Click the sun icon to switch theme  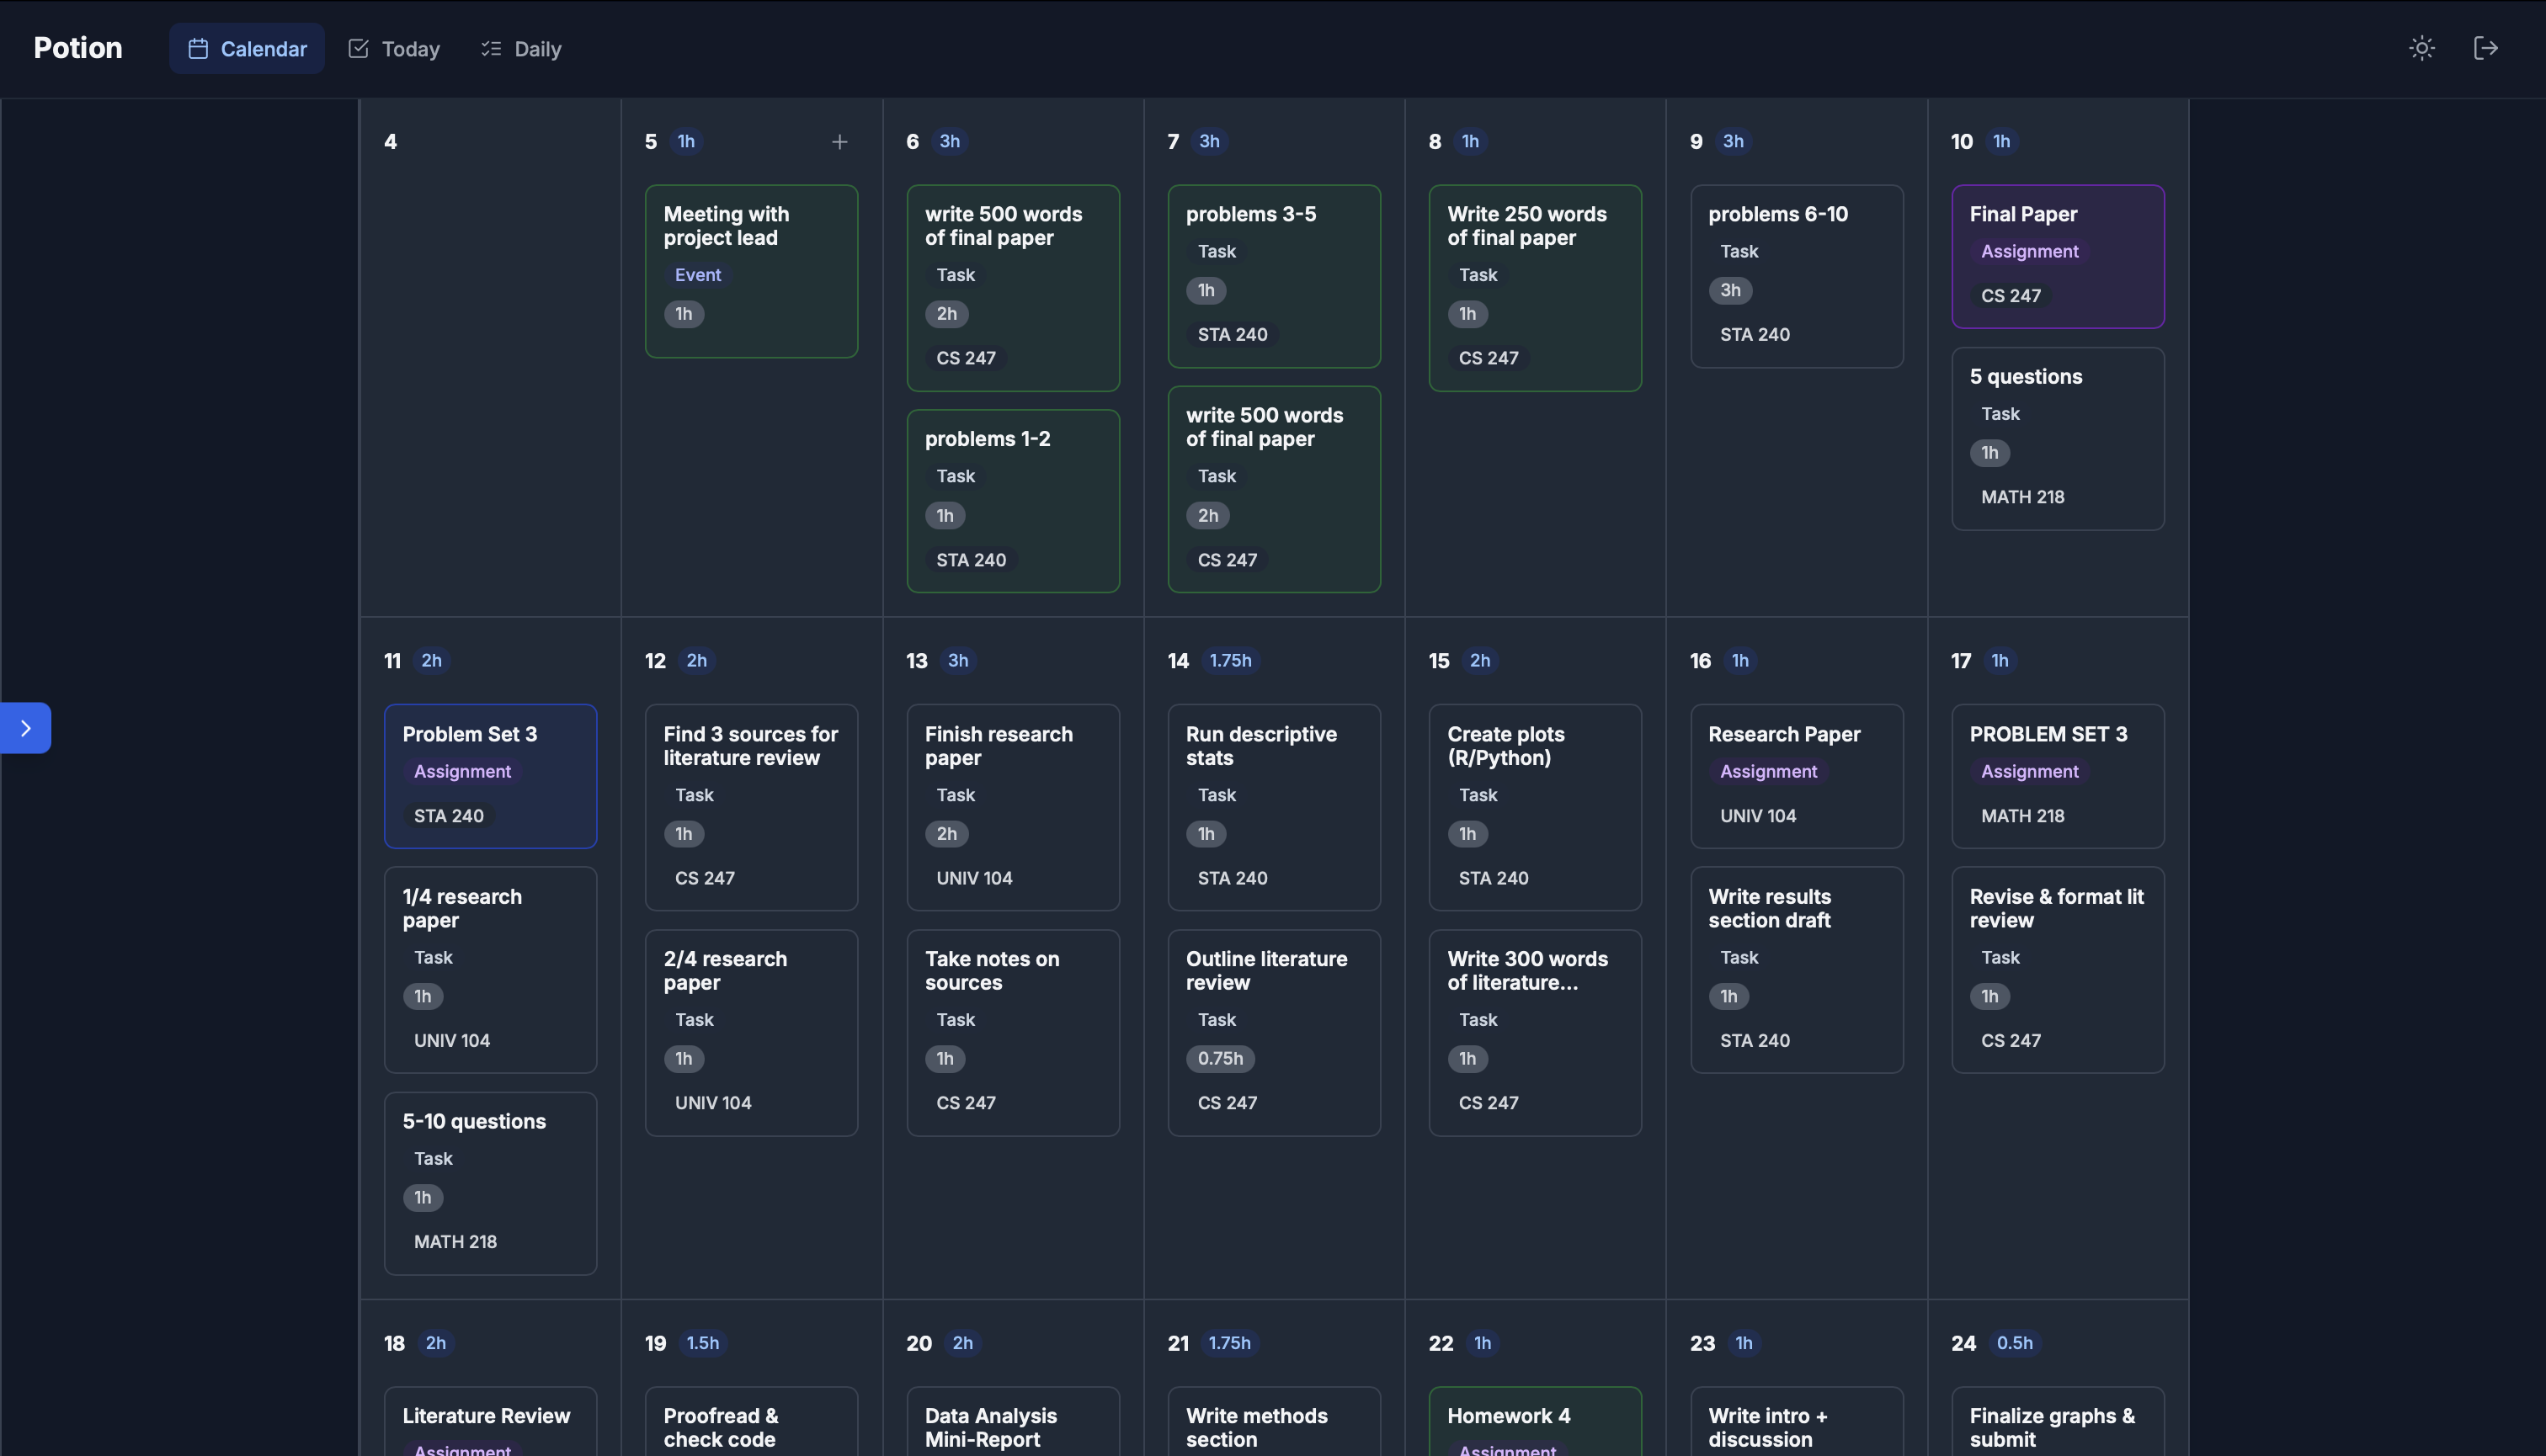coord(2422,47)
